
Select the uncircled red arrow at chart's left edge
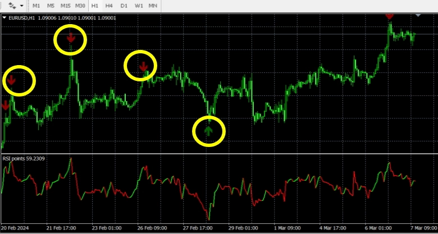point(6,105)
